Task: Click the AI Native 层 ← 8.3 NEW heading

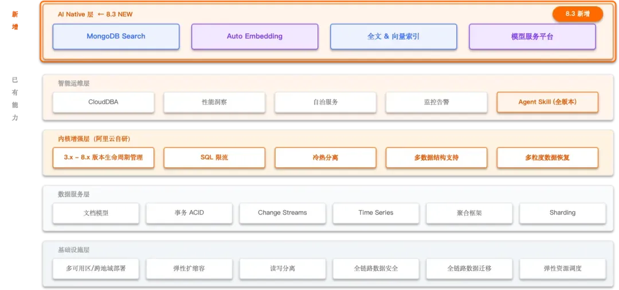Action: (x=95, y=14)
